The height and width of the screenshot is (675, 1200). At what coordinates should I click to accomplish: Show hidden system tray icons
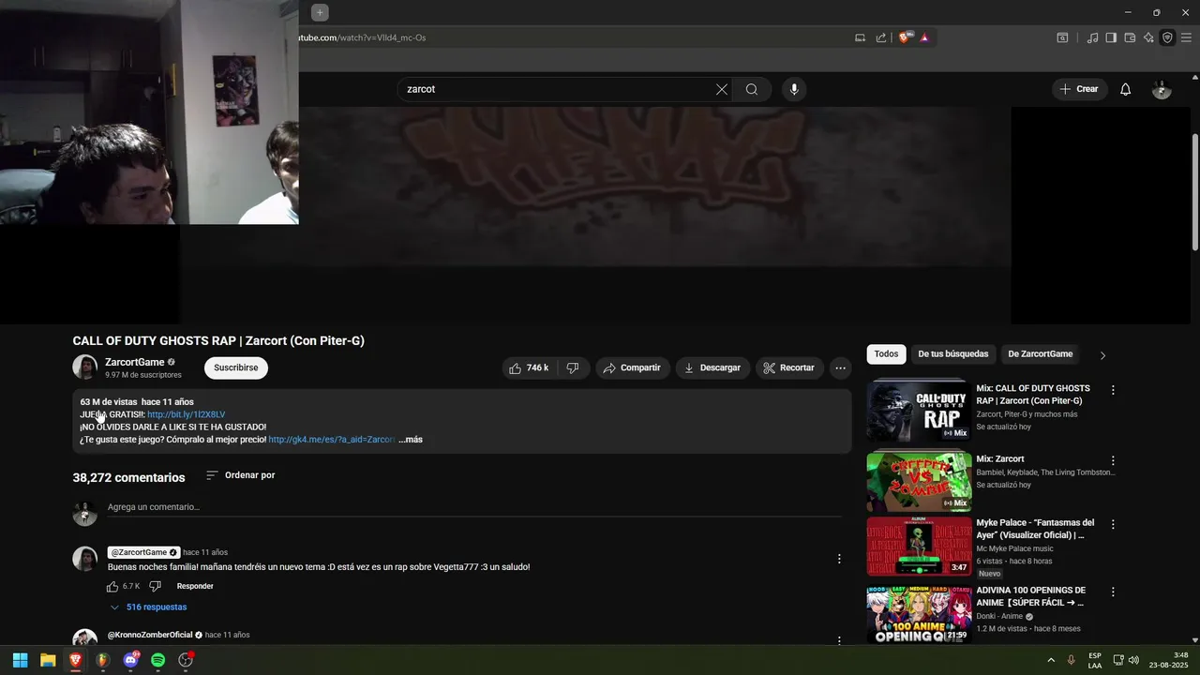[1050, 660]
